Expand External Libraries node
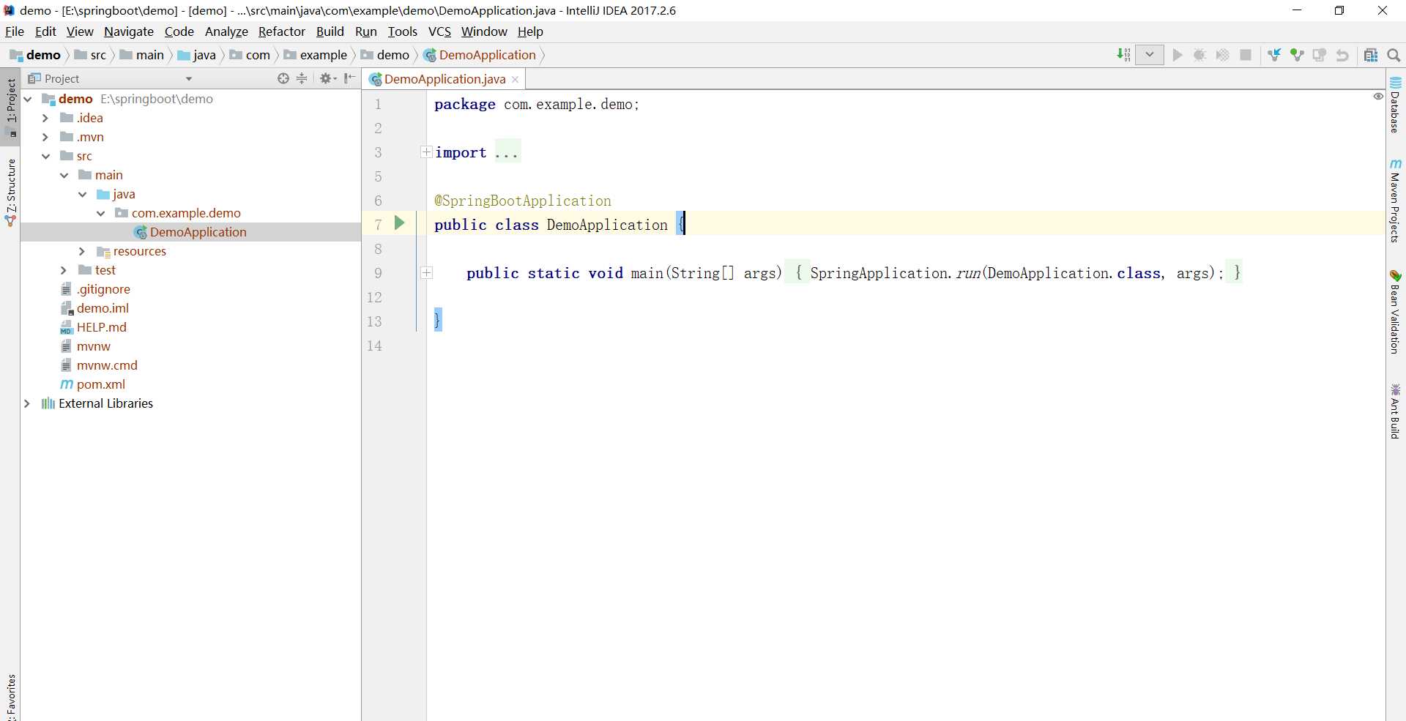The height and width of the screenshot is (721, 1406). click(27, 403)
